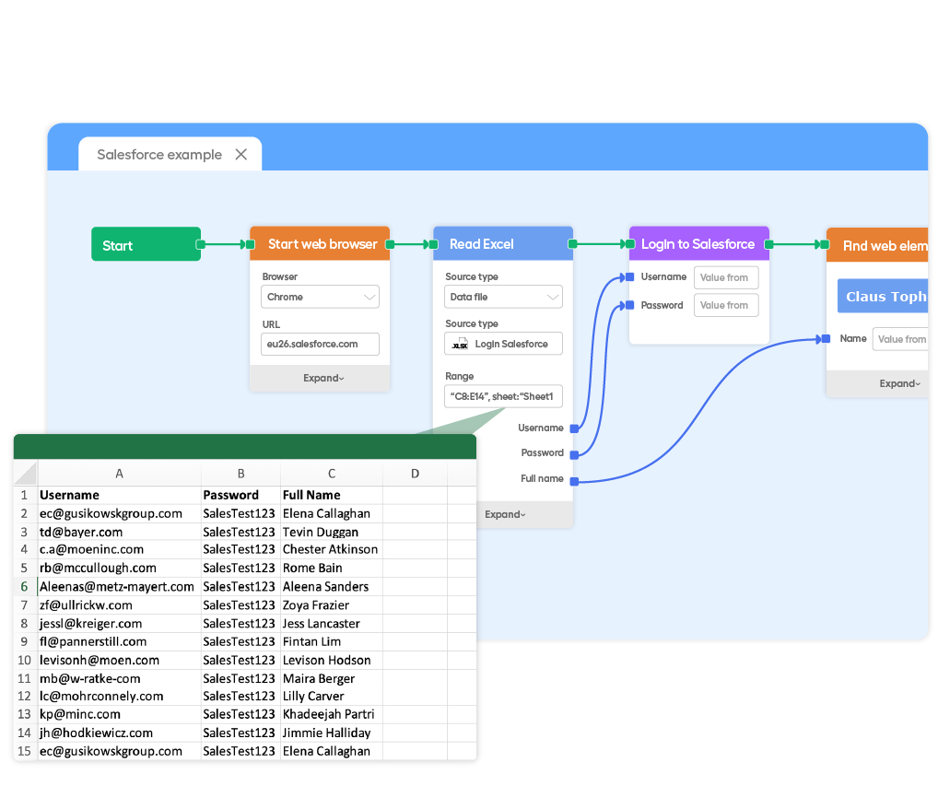
Task: Edit the Password Value from field
Action: [726, 305]
